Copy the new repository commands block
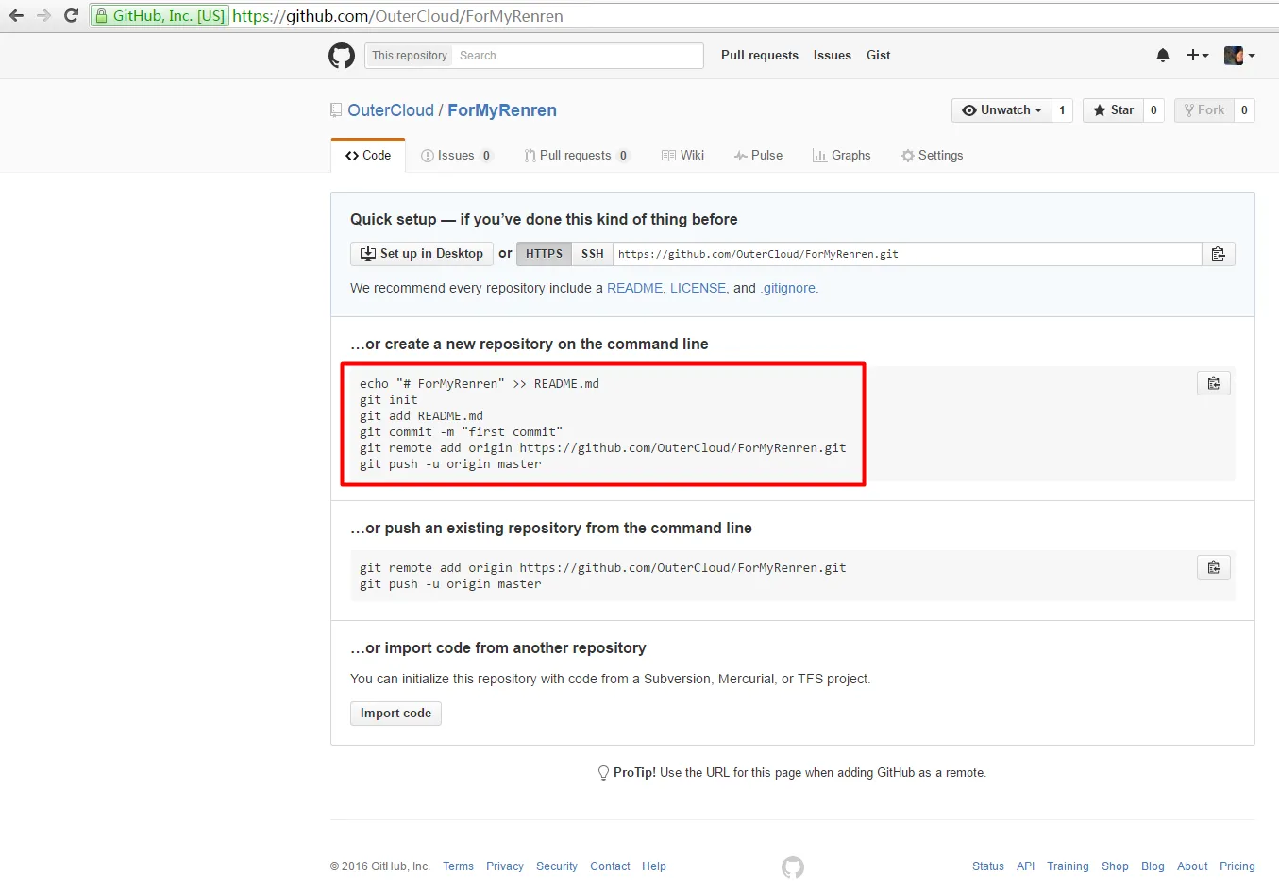The width and height of the screenshot is (1279, 891). point(1214,383)
